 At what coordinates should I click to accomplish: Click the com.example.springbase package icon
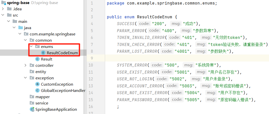click(x=26, y=34)
